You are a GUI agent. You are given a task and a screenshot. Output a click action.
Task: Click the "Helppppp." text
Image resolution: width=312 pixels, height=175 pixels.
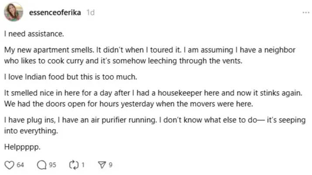pyautogui.click(x=22, y=148)
